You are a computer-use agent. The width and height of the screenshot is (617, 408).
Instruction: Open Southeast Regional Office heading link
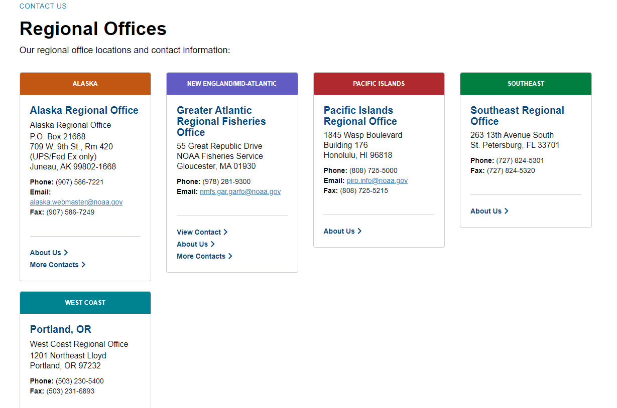517,116
